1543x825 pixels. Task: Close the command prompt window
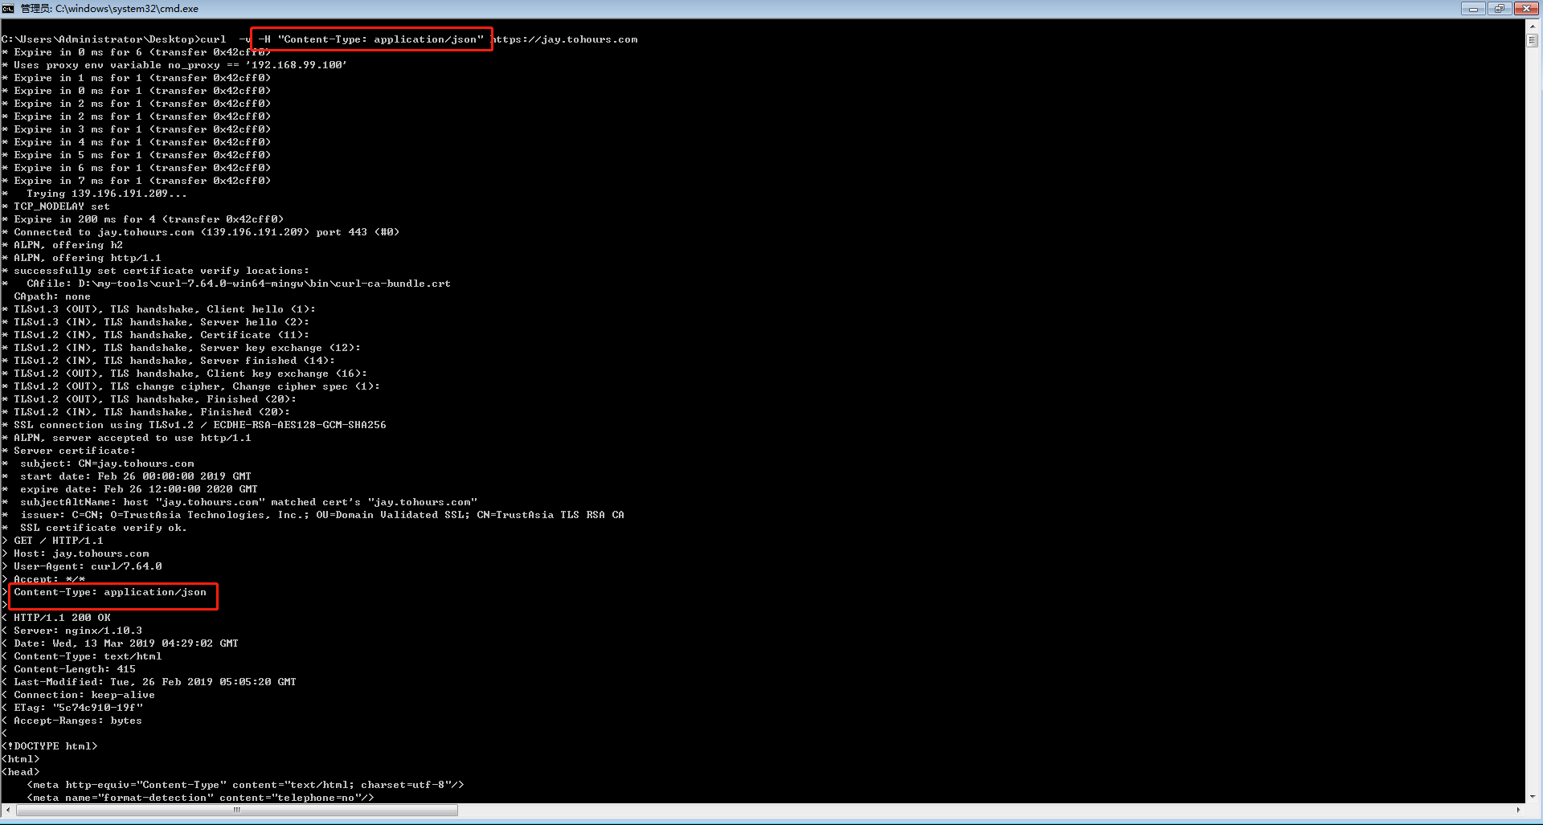click(1525, 9)
